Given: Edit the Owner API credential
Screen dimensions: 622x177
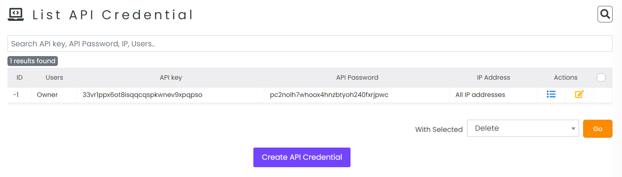Looking at the screenshot, I should 579,94.
